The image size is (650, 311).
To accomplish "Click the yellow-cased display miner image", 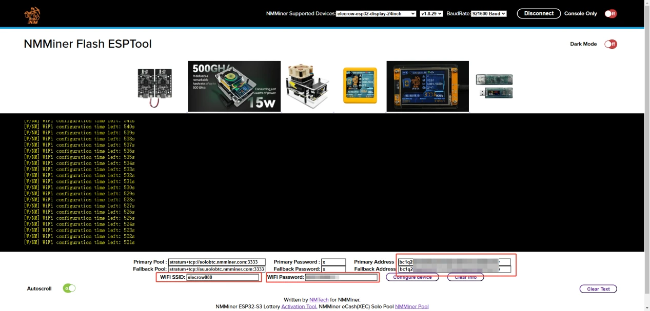I will [x=360, y=86].
